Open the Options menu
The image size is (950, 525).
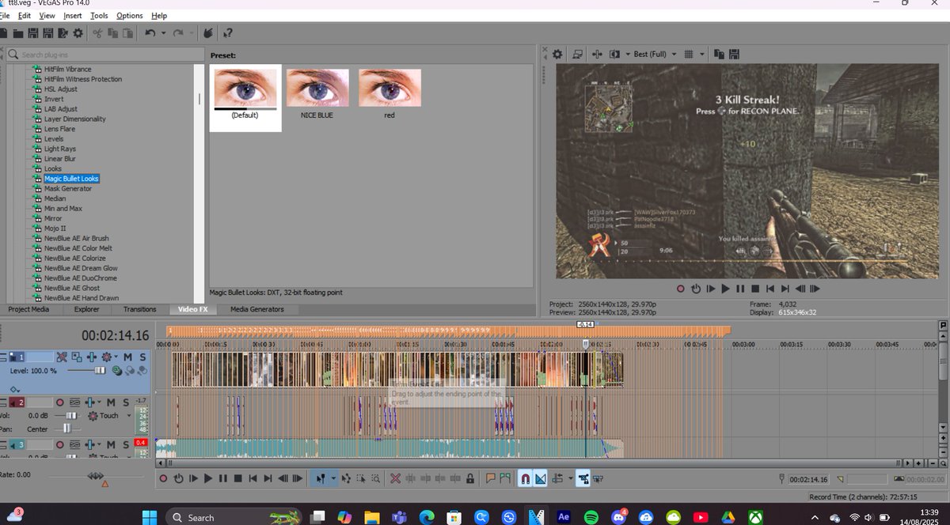pos(129,15)
